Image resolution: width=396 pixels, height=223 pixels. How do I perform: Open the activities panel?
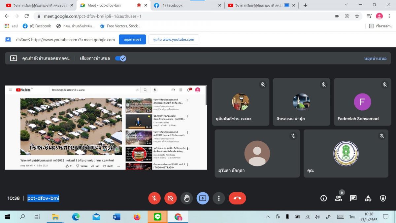coord(368,198)
